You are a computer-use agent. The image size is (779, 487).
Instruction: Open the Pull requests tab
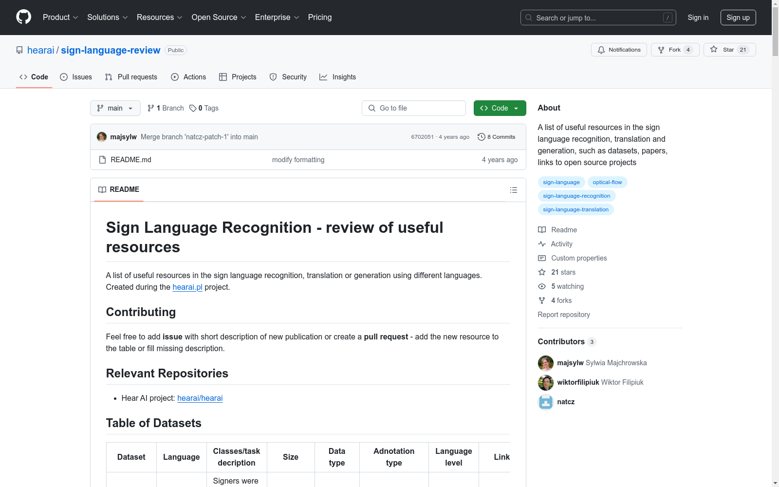coord(131,77)
